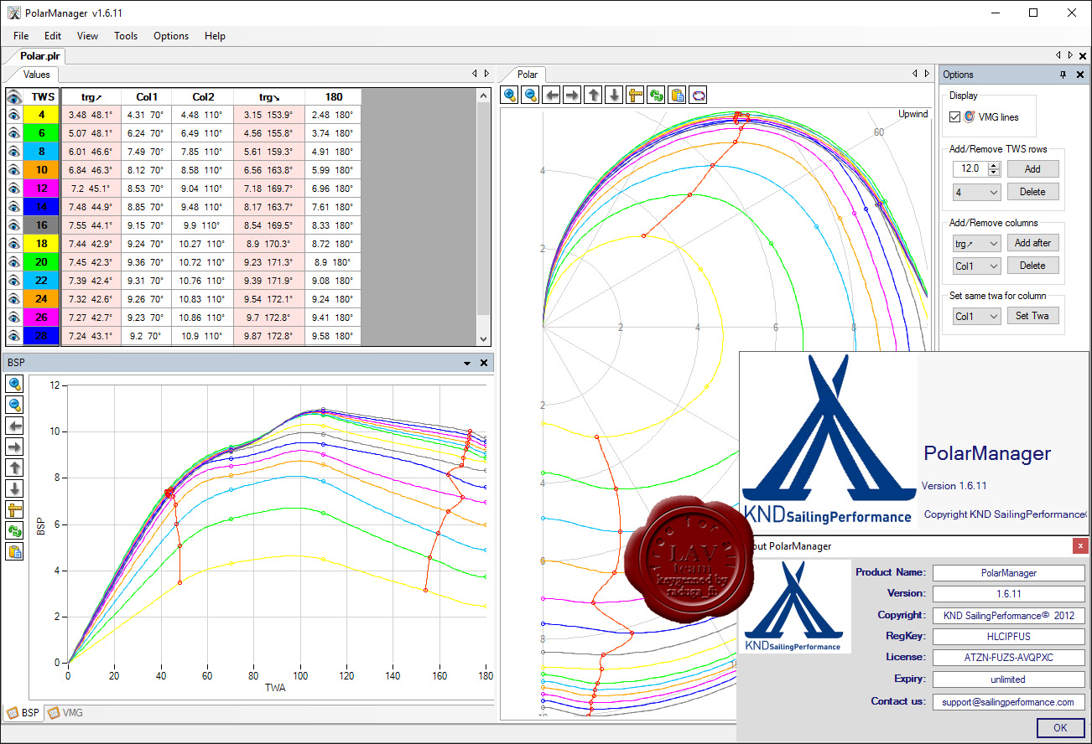This screenshot has width=1092, height=744.
Task: Click OK in About PolarManager dialog
Action: pyautogui.click(x=1060, y=727)
